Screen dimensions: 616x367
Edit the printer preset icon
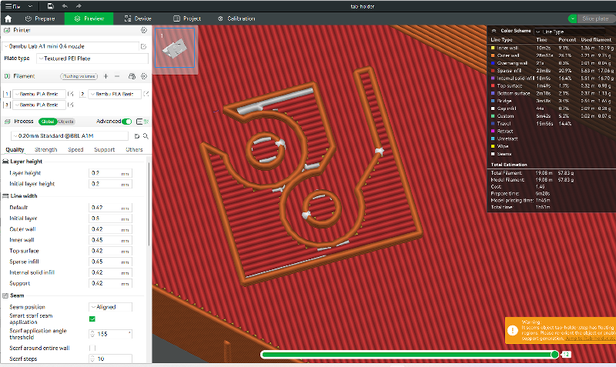[x=143, y=46]
